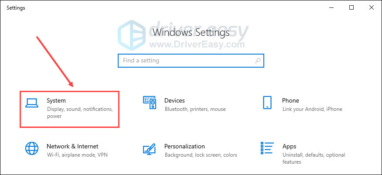
Task: Open the System settings heading
Action: tap(56, 101)
